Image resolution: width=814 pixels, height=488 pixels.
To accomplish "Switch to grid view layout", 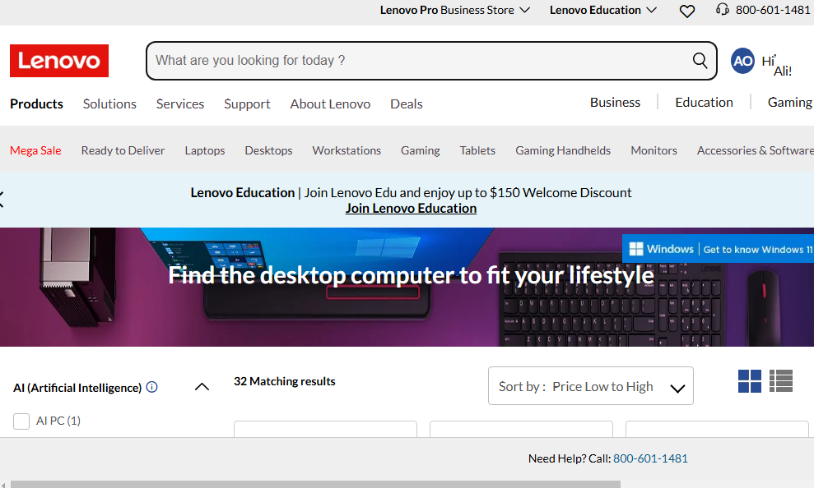I will [750, 381].
